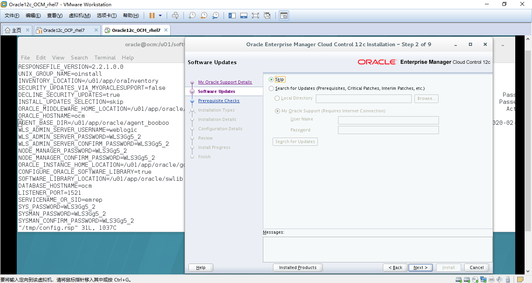
Task: Toggle the VMware library sidebar view
Action: click(x=232, y=16)
